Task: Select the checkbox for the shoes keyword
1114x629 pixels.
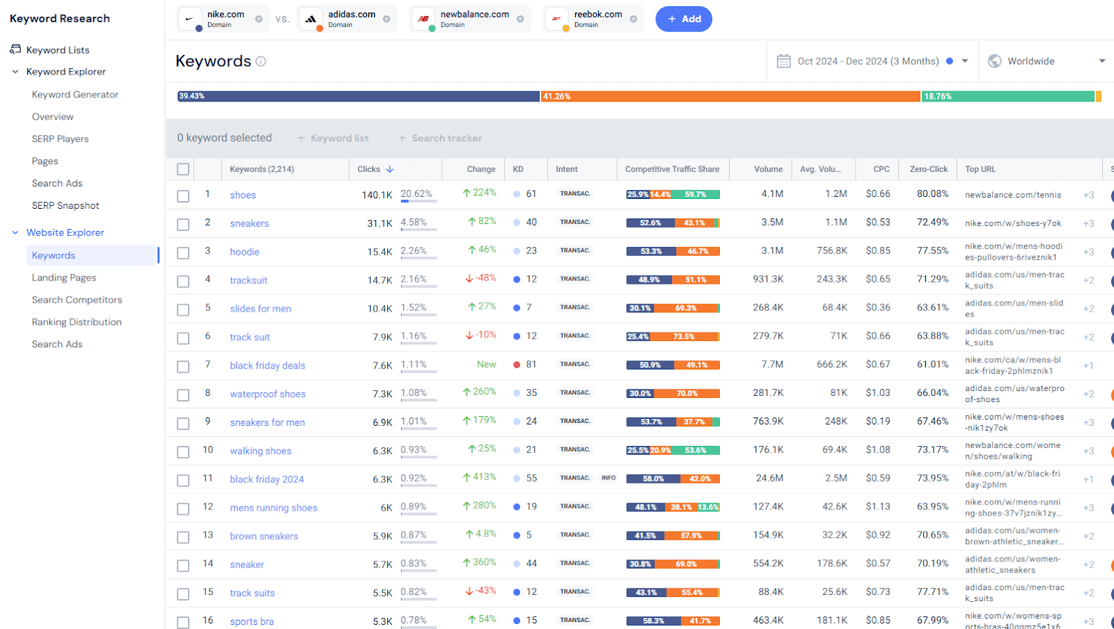Action: click(182, 196)
